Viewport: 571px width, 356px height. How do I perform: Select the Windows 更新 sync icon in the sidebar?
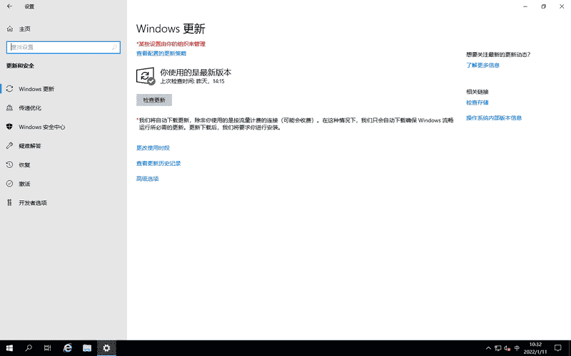click(x=10, y=88)
